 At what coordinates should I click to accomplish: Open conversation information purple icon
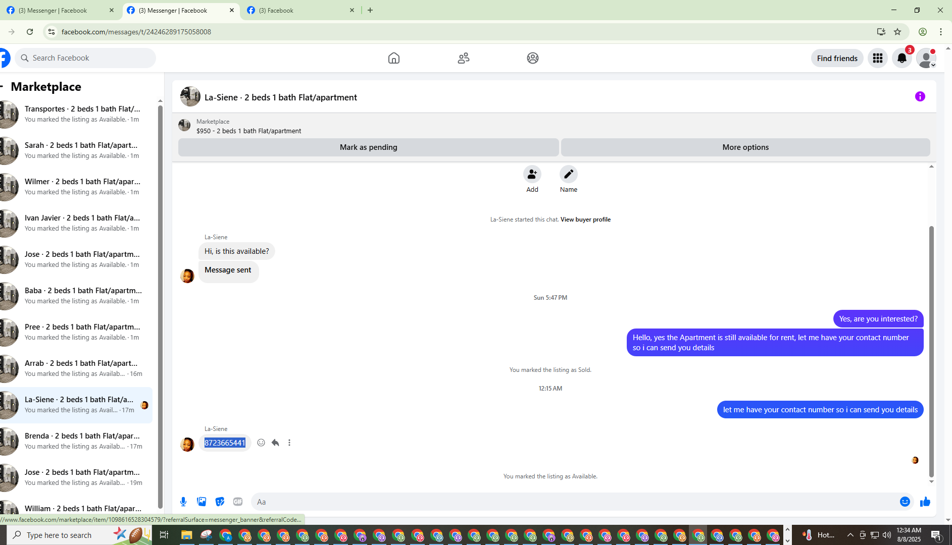click(920, 96)
